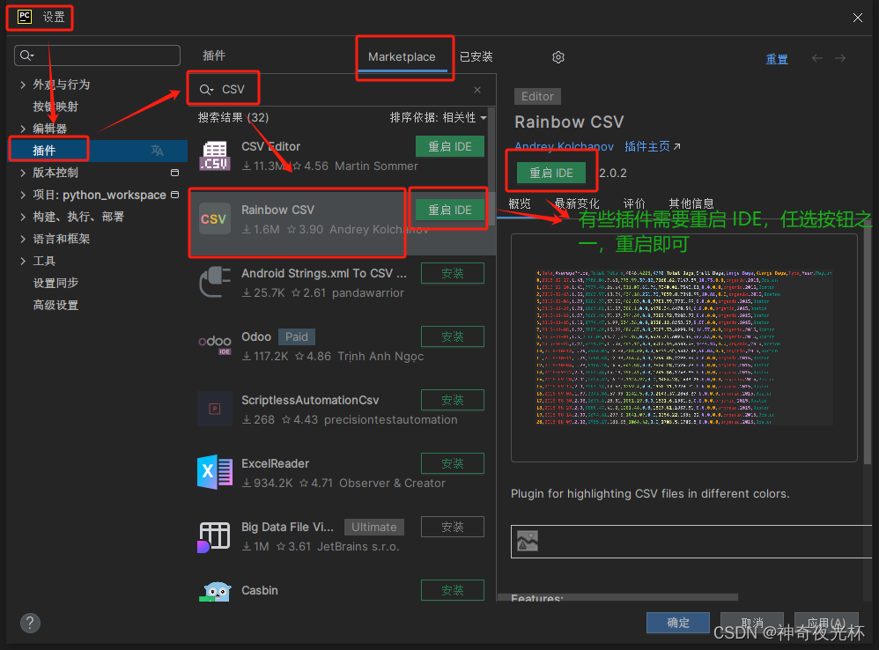
Task: Click the Android Strings.xml plug icon
Action: pyautogui.click(x=215, y=282)
